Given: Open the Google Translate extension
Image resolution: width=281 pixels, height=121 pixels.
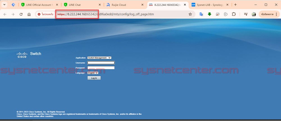Looking at the screenshot, I should tap(201, 14).
